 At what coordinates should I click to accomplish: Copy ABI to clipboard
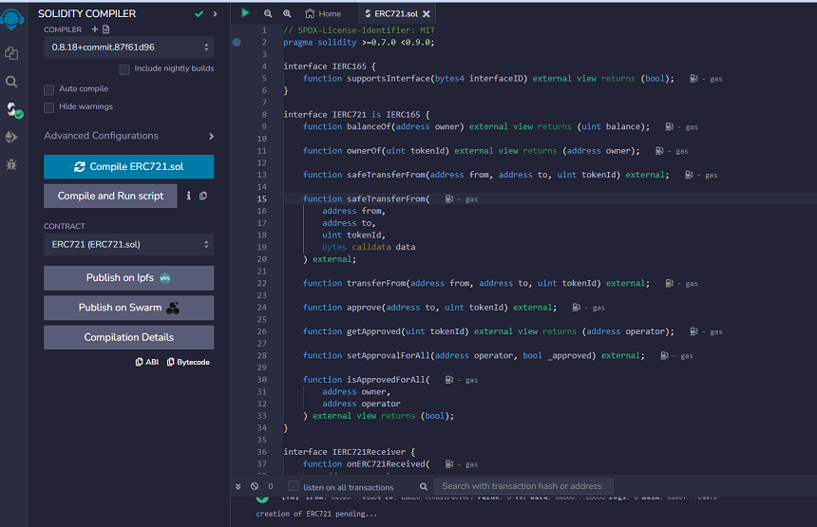[147, 362]
